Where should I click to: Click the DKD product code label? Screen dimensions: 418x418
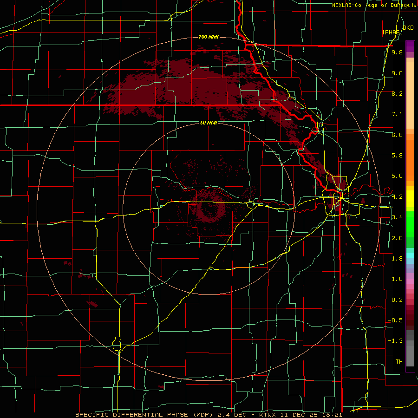click(x=408, y=28)
